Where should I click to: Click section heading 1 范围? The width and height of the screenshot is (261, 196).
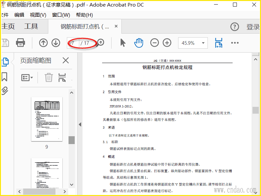click(109, 76)
